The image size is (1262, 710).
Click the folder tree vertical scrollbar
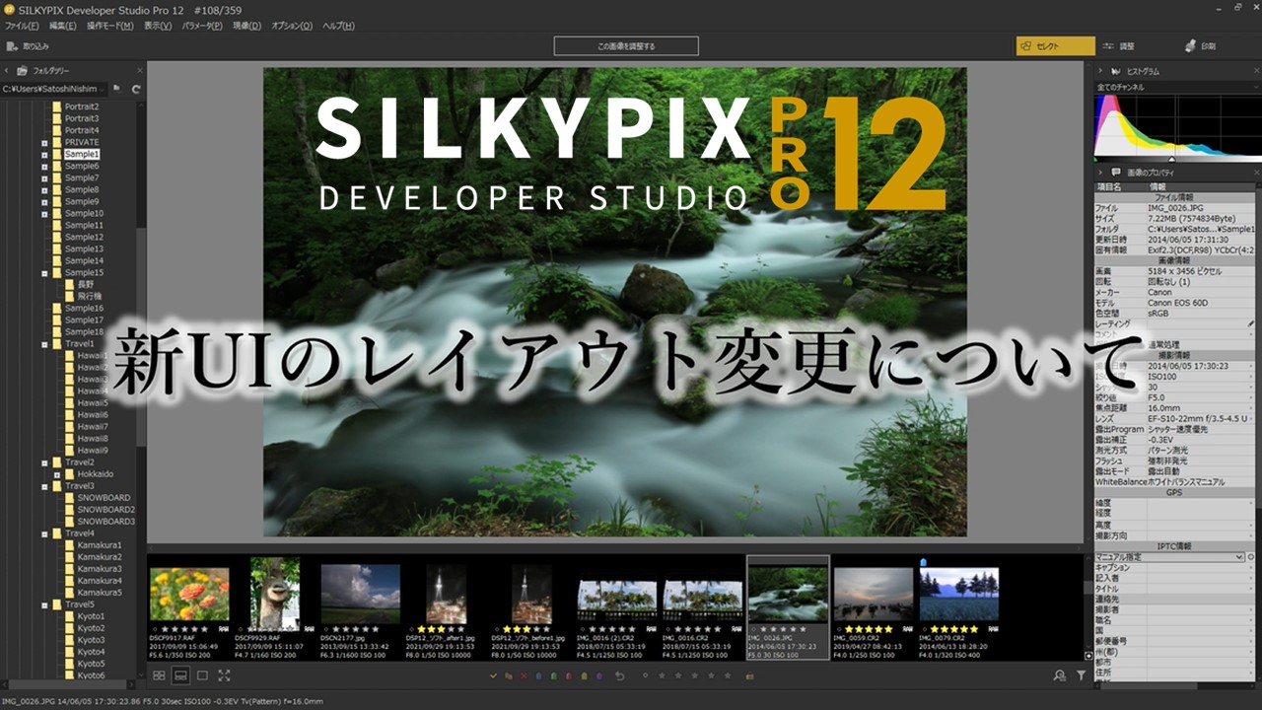[x=142, y=335]
